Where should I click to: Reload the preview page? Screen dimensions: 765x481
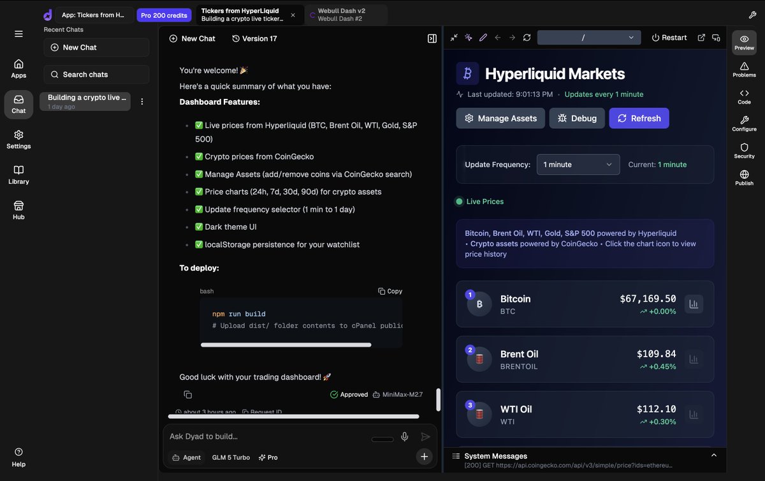tap(527, 38)
